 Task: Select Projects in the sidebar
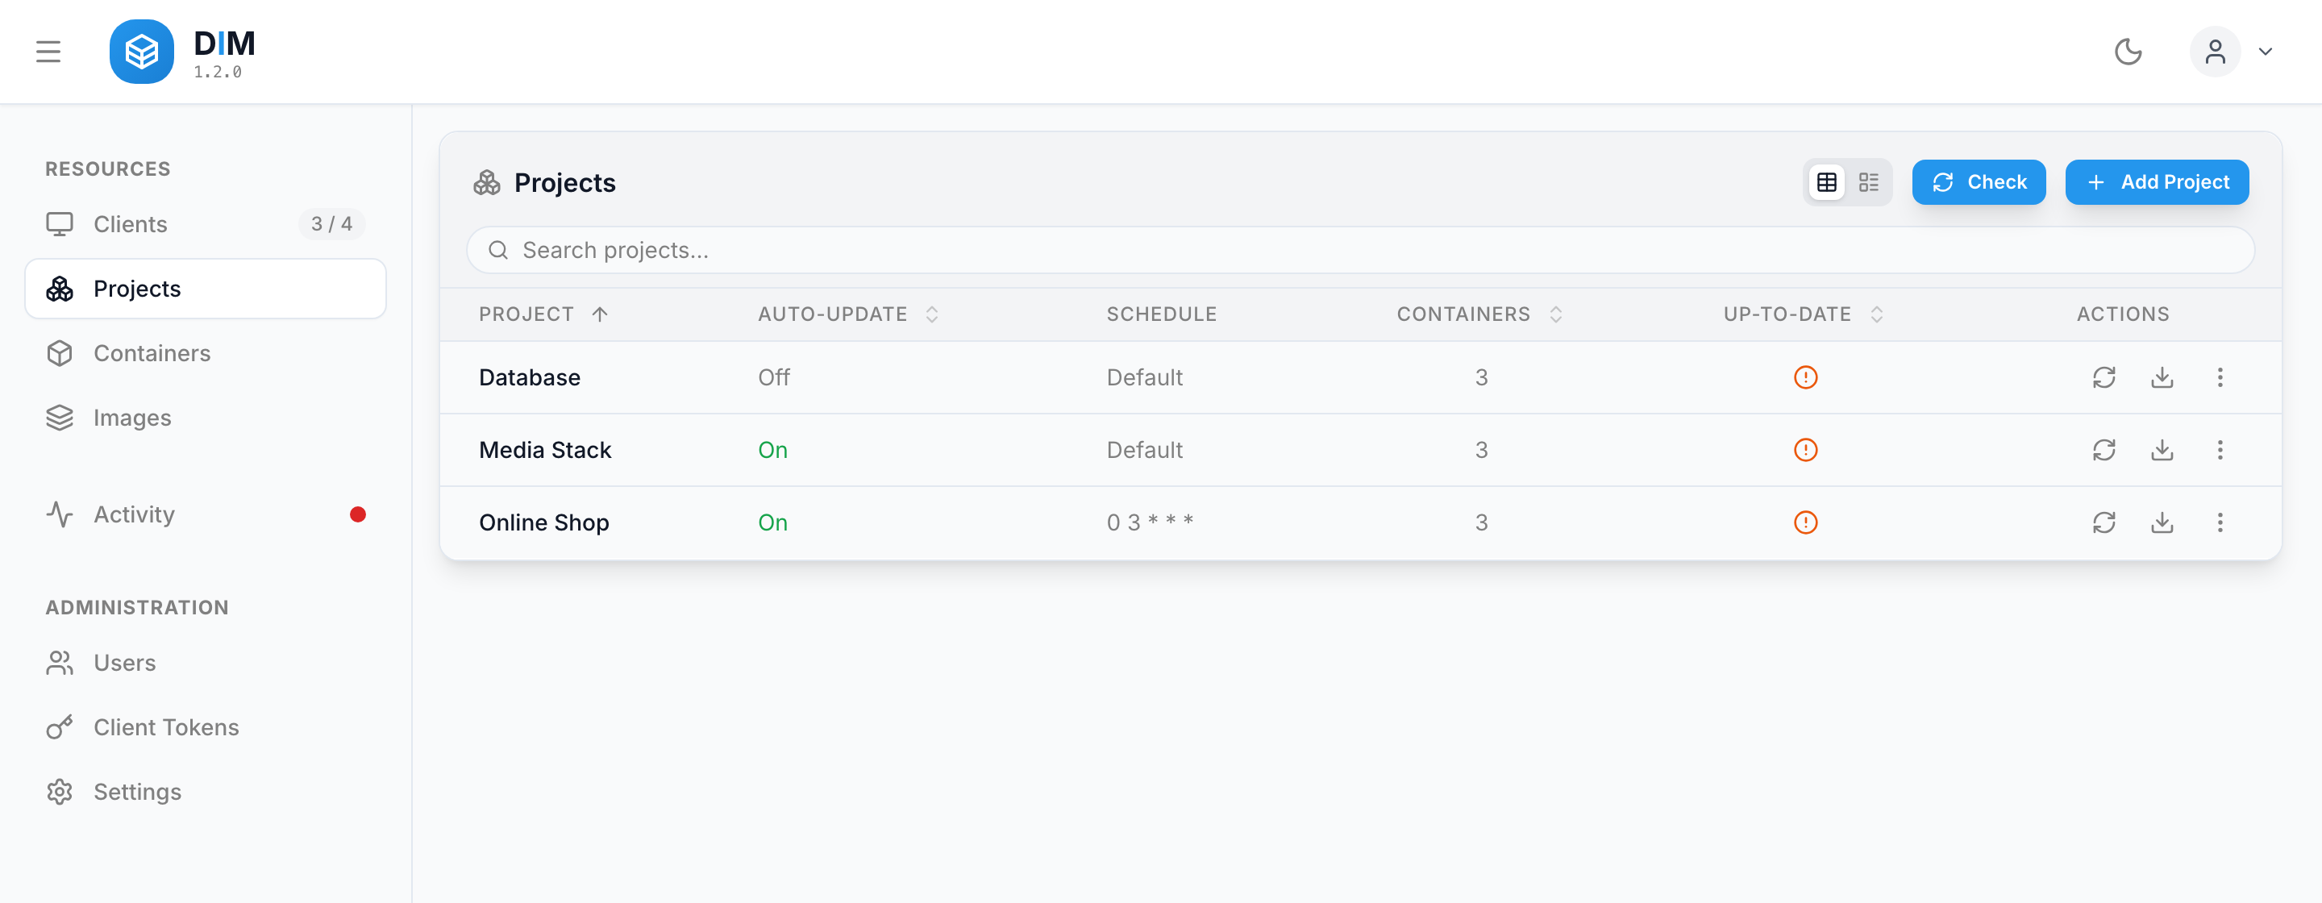coord(206,289)
